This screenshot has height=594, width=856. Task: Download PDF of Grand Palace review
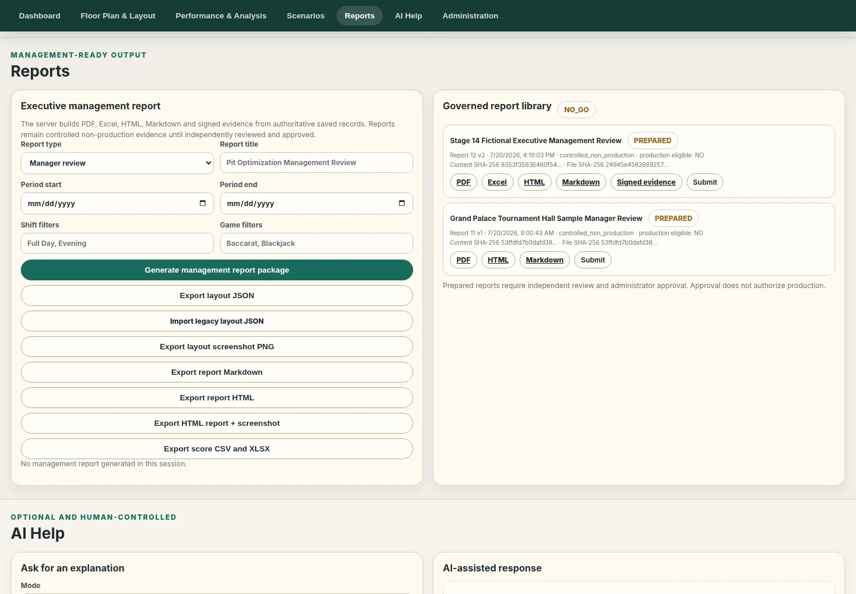[x=464, y=260]
